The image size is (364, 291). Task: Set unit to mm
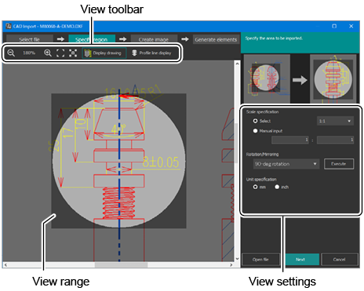(x=255, y=187)
